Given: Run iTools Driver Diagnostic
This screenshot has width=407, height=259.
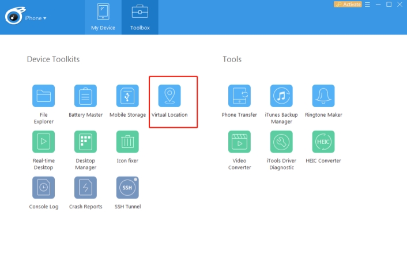Looking at the screenshot, I should 281,142.
